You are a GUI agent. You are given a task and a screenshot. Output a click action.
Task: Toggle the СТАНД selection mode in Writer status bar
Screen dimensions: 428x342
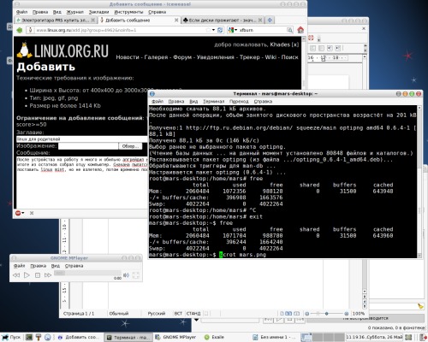click(x=193, y=314)
